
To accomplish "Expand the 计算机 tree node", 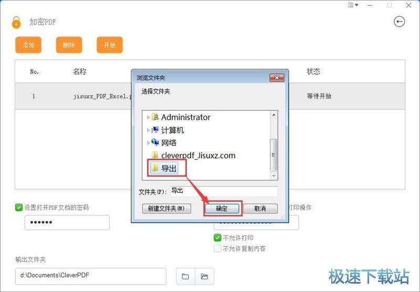I will click(x=148, y=130).
